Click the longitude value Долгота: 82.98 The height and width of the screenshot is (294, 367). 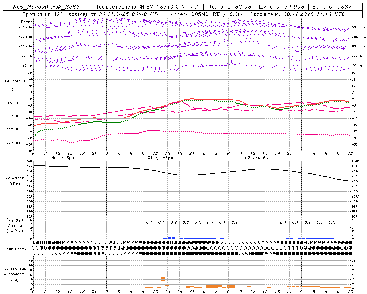229,7
